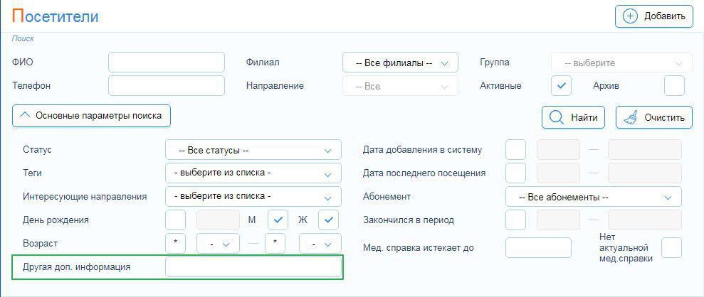Enable the Дата последнего посещения checkbox

coord(515,173)
